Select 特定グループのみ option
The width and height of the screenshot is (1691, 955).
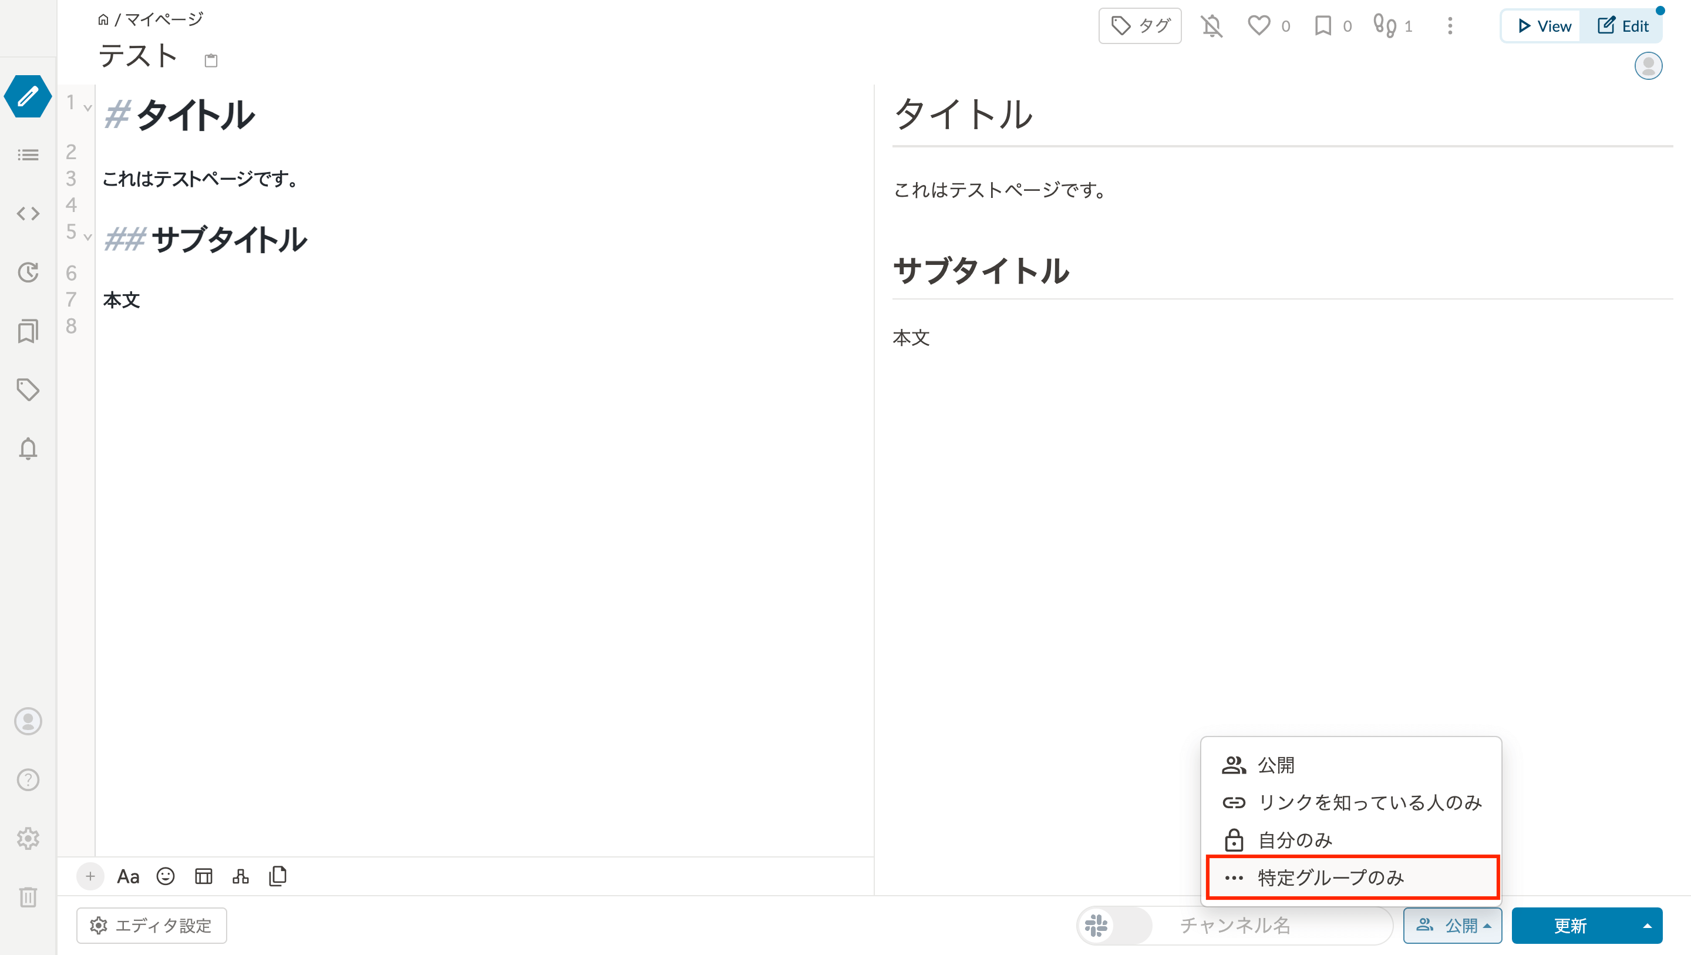coord(1352,877)
